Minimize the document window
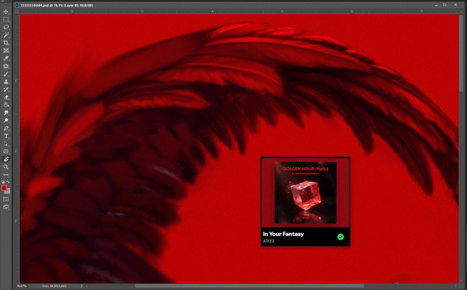The height and width of the screenshot is (290, 467). [436, 5]
